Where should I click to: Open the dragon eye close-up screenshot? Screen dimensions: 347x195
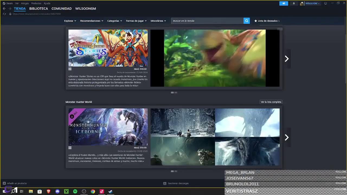(247, 151)
